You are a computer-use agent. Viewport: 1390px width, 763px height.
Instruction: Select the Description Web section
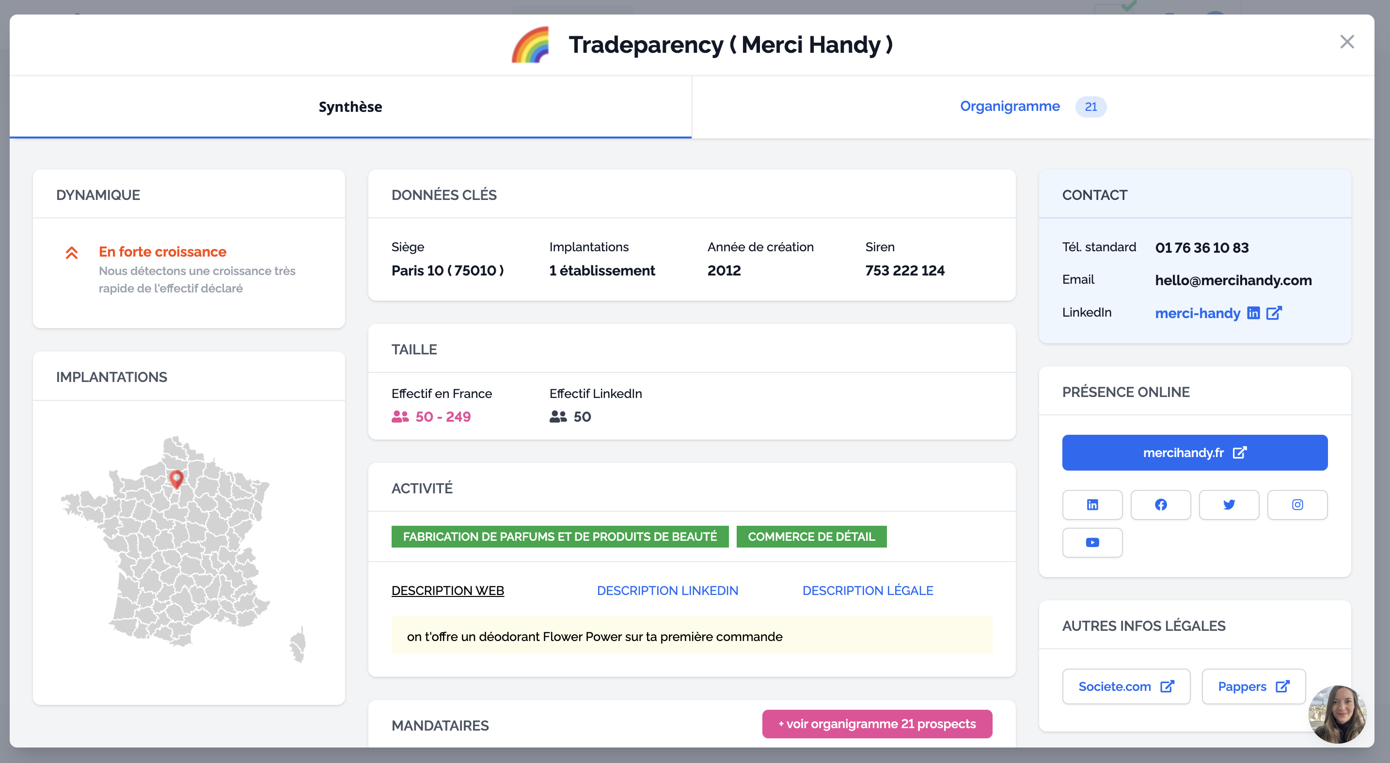coord(447,591)
